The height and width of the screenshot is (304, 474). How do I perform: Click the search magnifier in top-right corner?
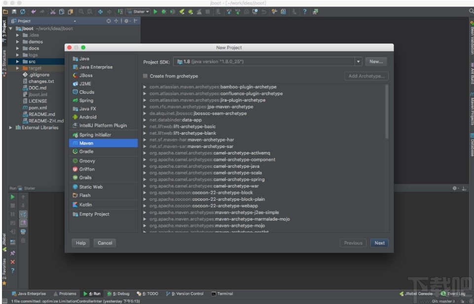pos(470,11)
